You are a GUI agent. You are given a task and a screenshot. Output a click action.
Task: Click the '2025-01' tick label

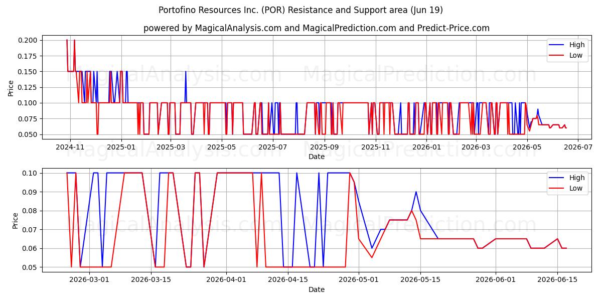click(x=121, y=147)
